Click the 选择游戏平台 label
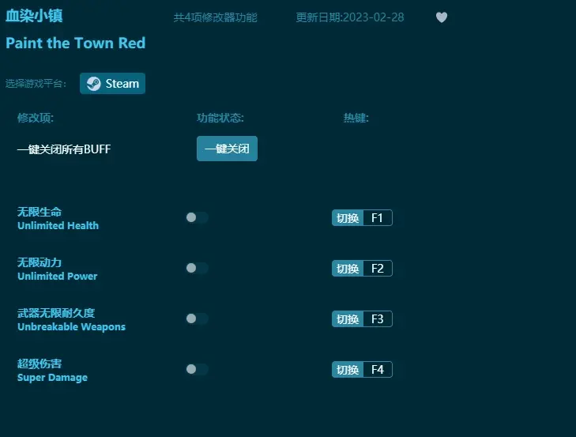This screenshot has height=437, width=576. click(36, 84)
